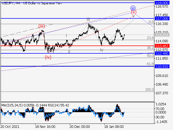Click the 119.000 blue price label
Screen dimensions: 173x130
[x=162, y=3]
